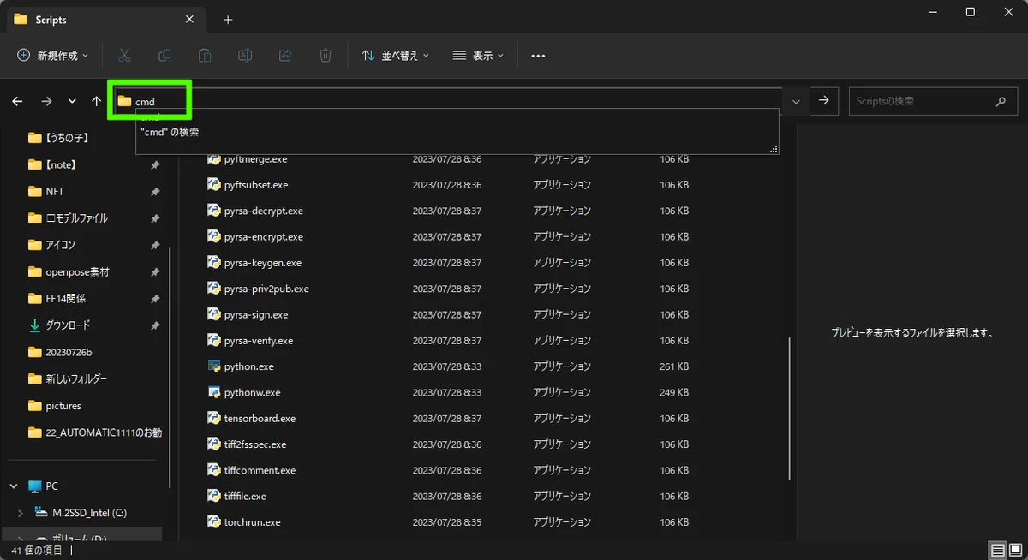The width and height of the screenshot is (1028, 560).
Task: Open a new tab with plus button
Action: 228,20
